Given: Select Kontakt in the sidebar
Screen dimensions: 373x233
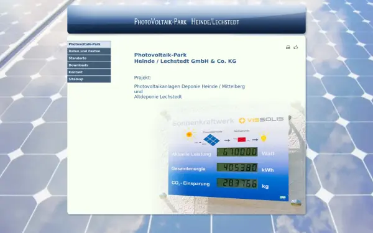Looking at the screenshot, I should click(89, 72).
